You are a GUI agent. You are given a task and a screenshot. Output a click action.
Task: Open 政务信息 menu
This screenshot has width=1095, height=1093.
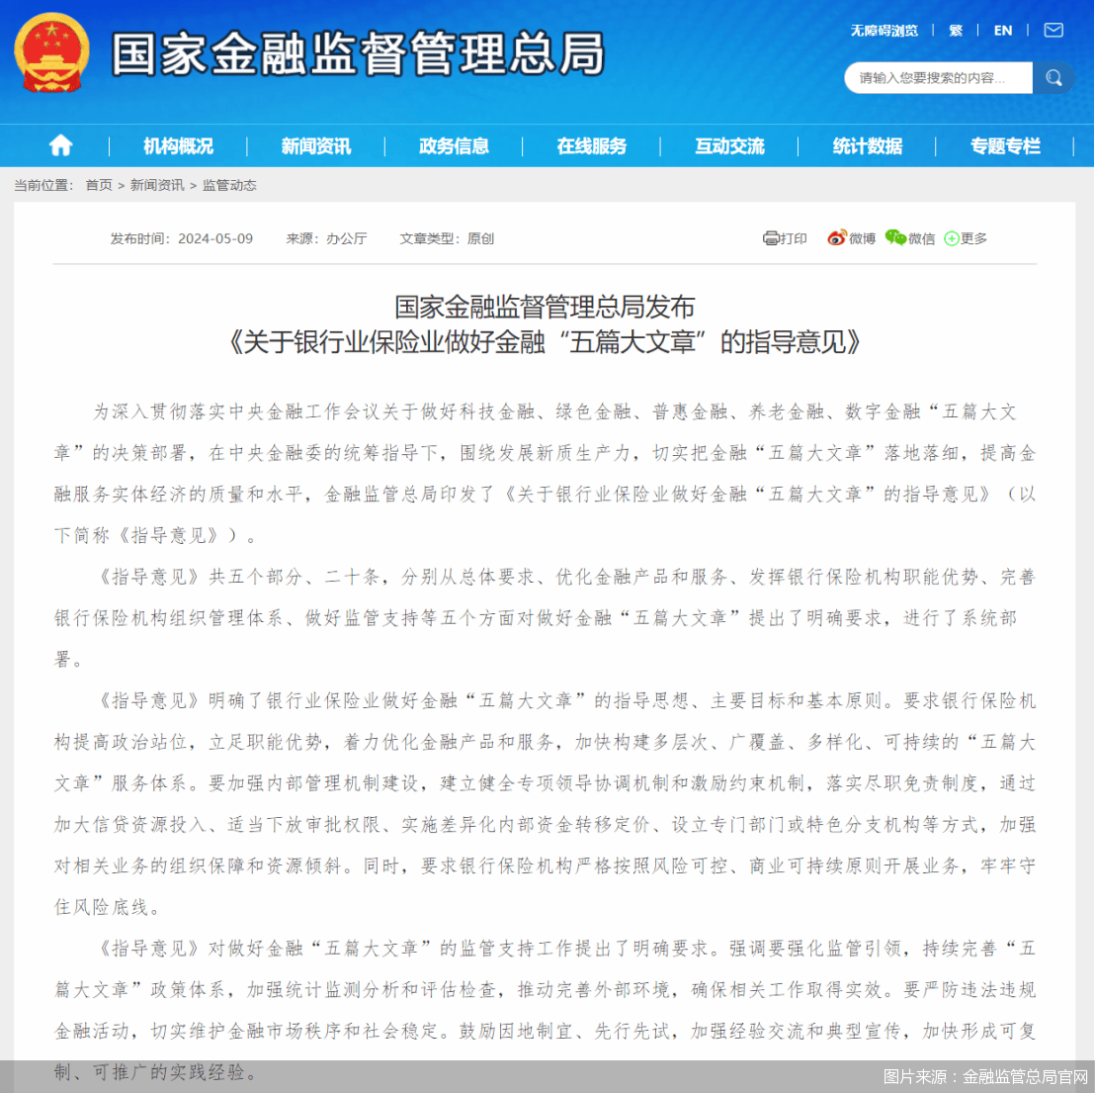(x=454, y=146)
